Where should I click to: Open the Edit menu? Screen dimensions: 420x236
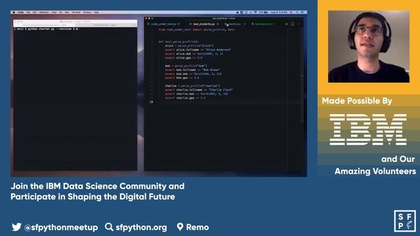pos(35,12)
